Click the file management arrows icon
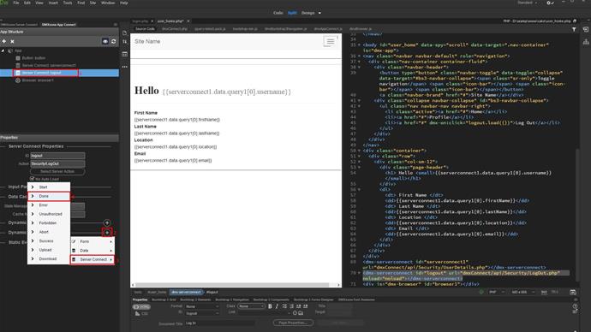Image resolution: width=591 pixels, height=332 pixels. coord(125,41)
